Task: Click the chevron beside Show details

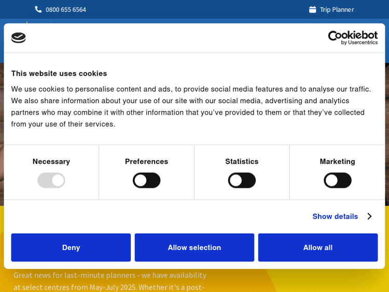Action: pos(369,216)
